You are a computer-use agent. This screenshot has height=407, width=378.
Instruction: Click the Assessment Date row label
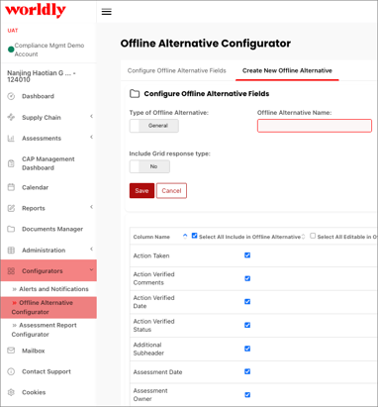(x=157, y=372)
